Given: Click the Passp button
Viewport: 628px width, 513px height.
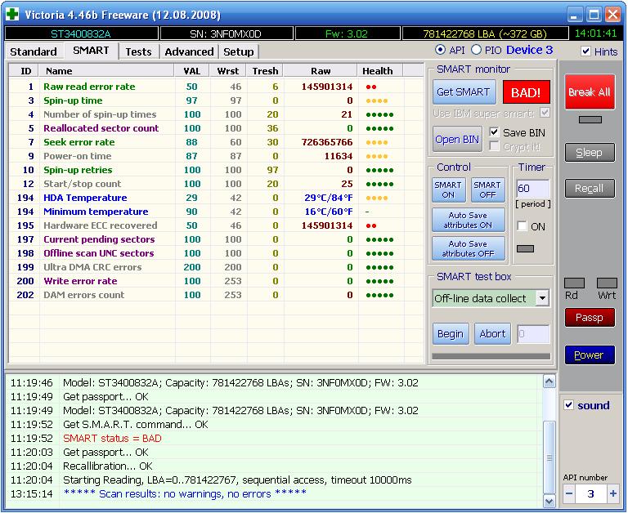Looking at the screenshot, I should point(589,318).
